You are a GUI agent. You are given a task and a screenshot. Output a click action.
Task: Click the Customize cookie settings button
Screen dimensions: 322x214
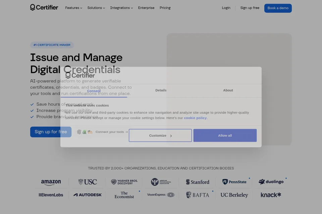(160, 135)
